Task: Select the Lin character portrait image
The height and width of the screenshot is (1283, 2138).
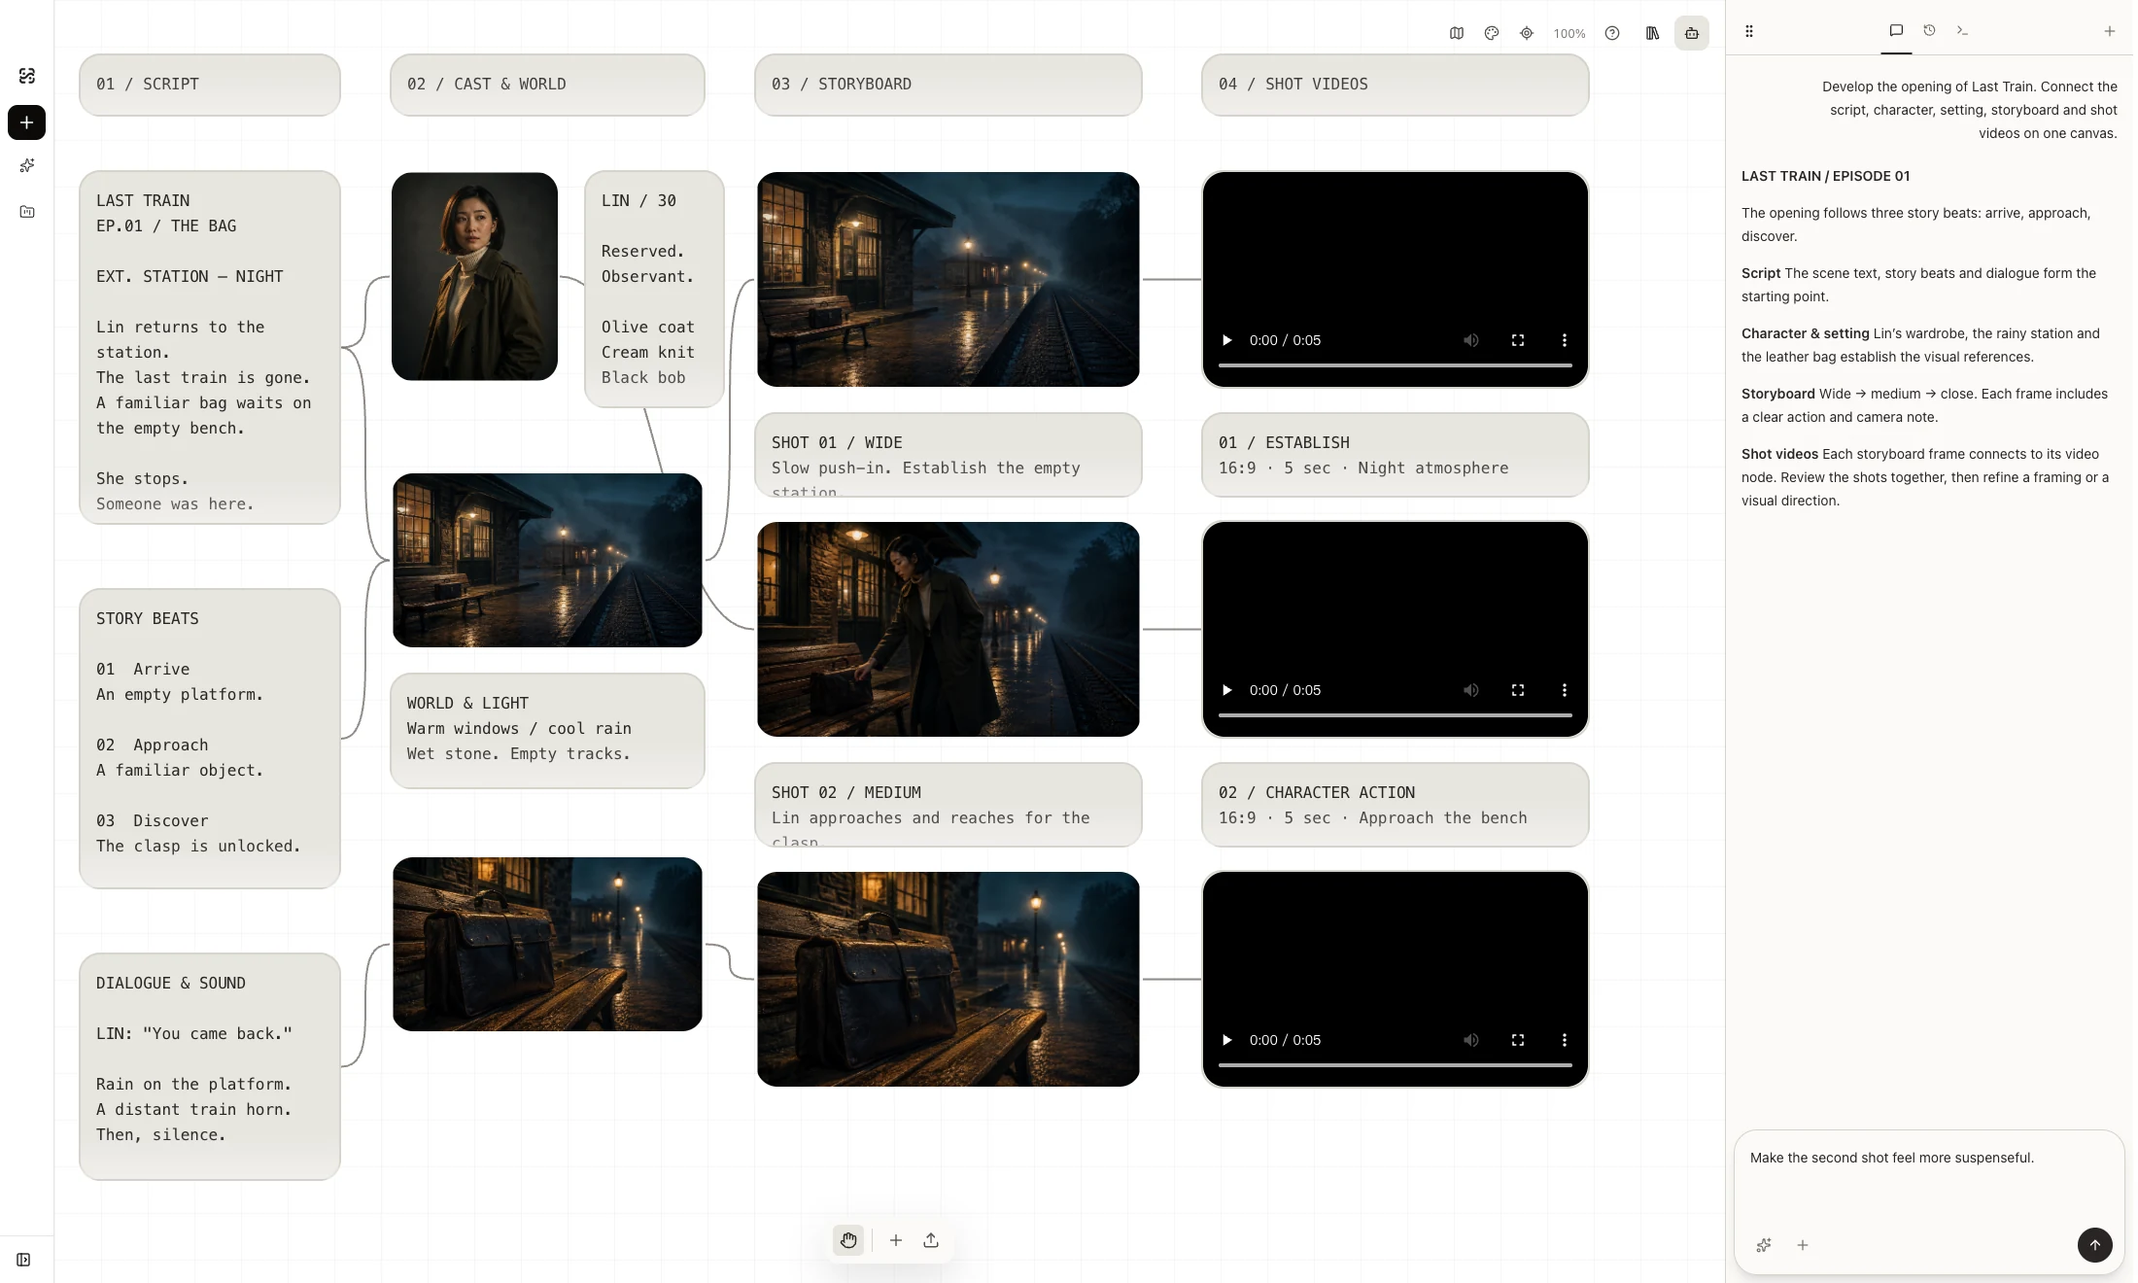Action: (x=474, y=276)
